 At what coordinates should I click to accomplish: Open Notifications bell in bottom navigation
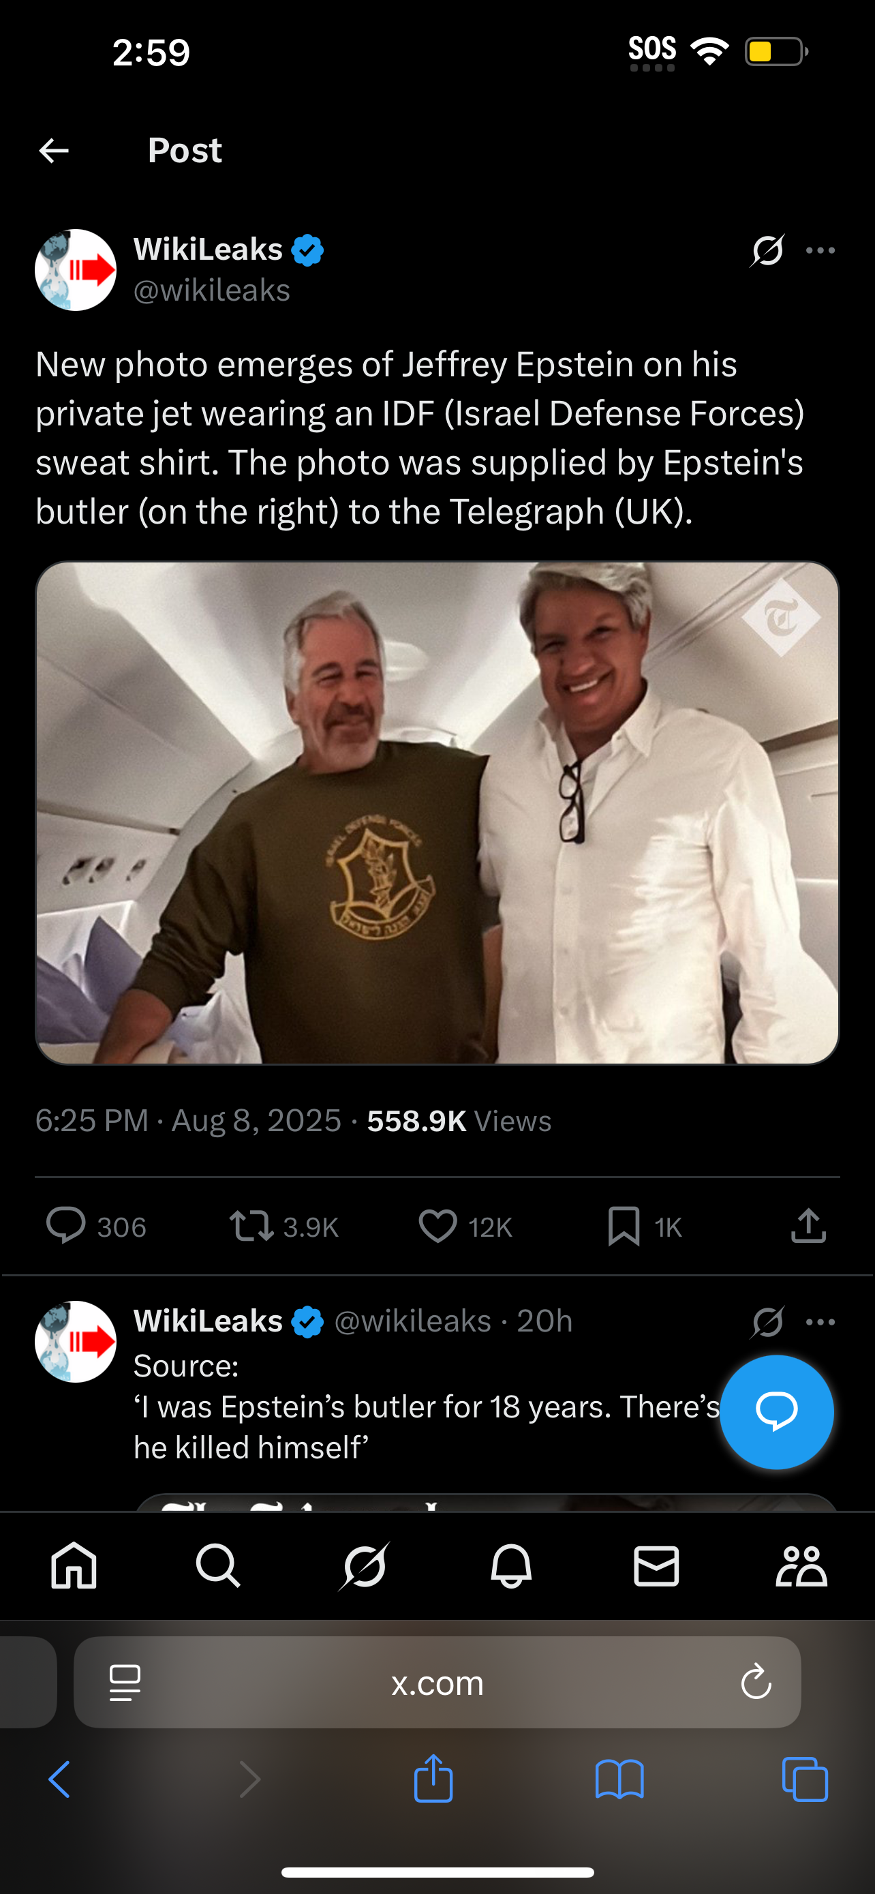click(510, 1565)
